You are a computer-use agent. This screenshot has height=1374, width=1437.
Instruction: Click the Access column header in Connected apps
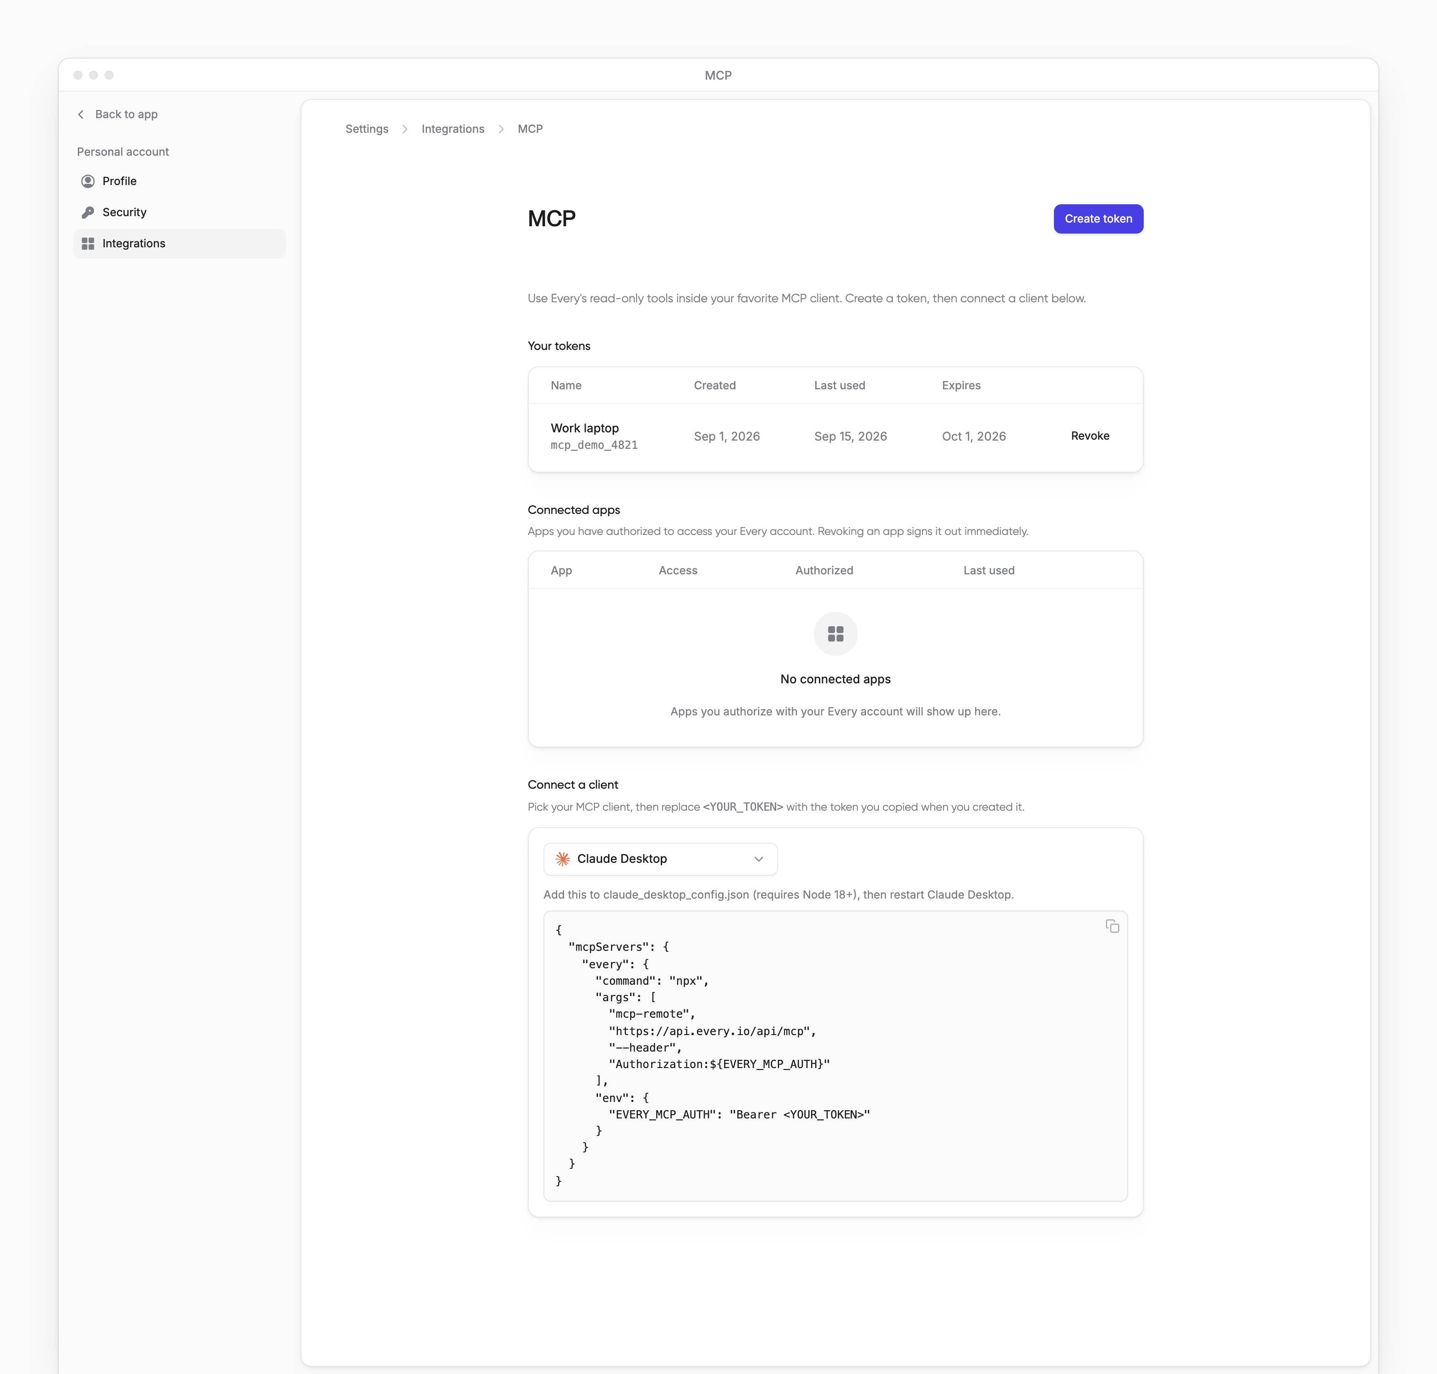677,571
